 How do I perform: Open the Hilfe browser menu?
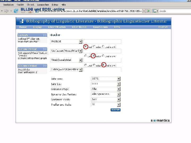point(63,5)
